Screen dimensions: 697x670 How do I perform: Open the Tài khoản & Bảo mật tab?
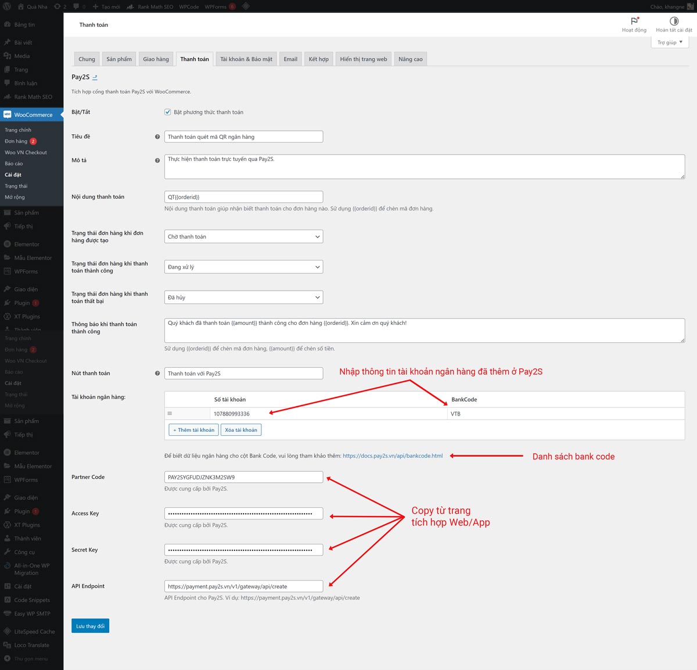(x=246, y=59)
